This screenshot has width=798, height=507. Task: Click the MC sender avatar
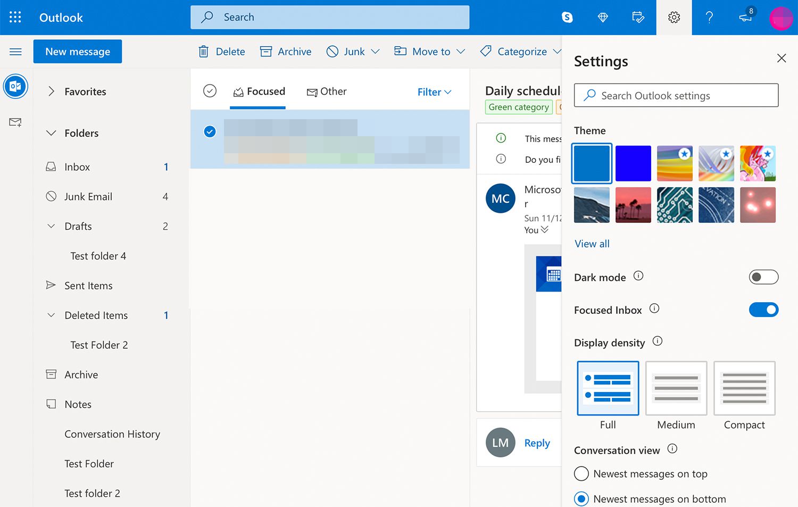tap(501, 198)
